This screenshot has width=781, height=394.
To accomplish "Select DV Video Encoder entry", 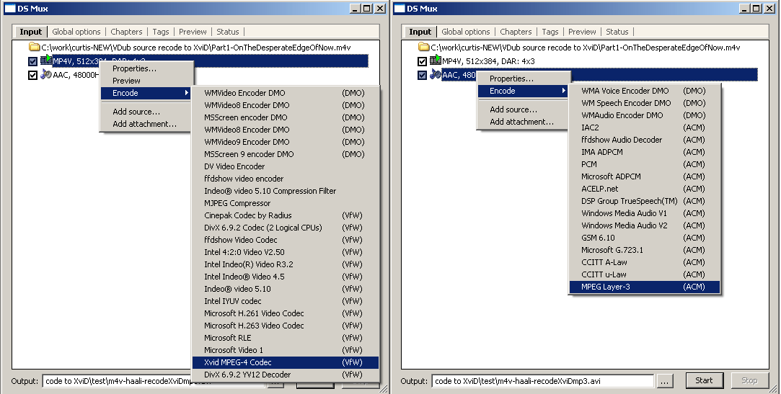I will [x=286, y=166].
